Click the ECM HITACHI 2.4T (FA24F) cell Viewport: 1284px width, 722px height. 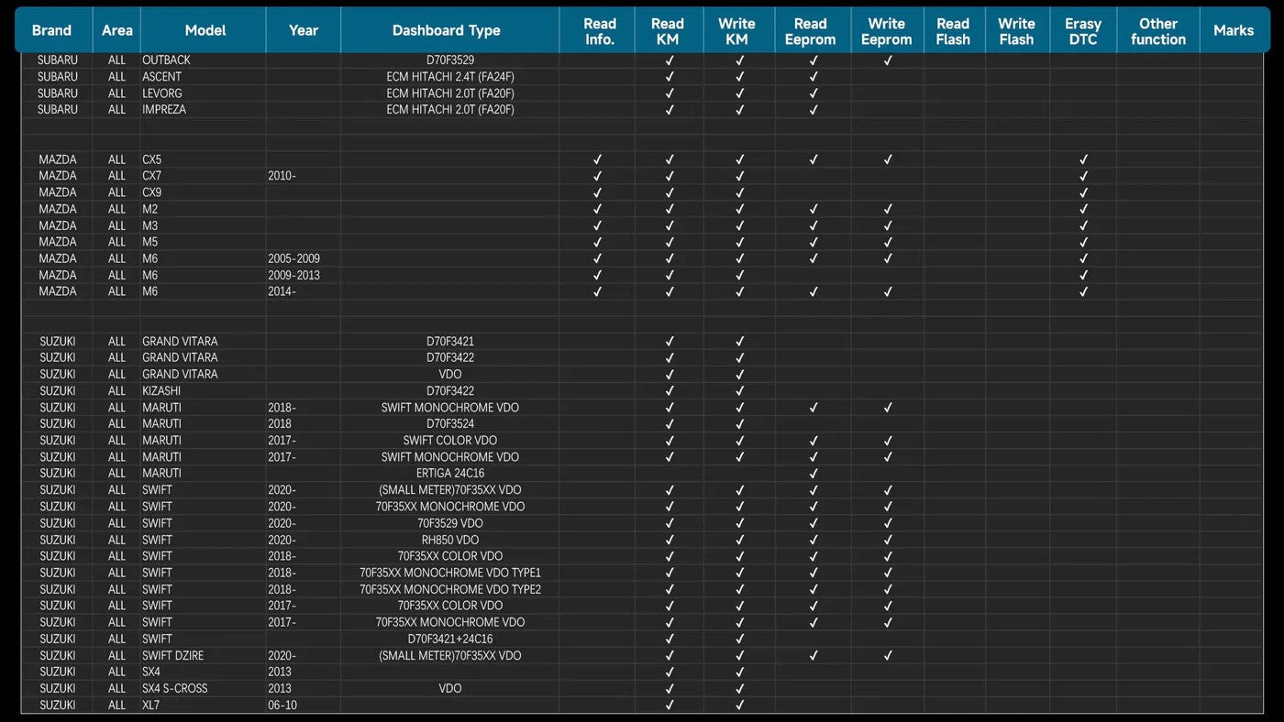(x=449, y=77)
